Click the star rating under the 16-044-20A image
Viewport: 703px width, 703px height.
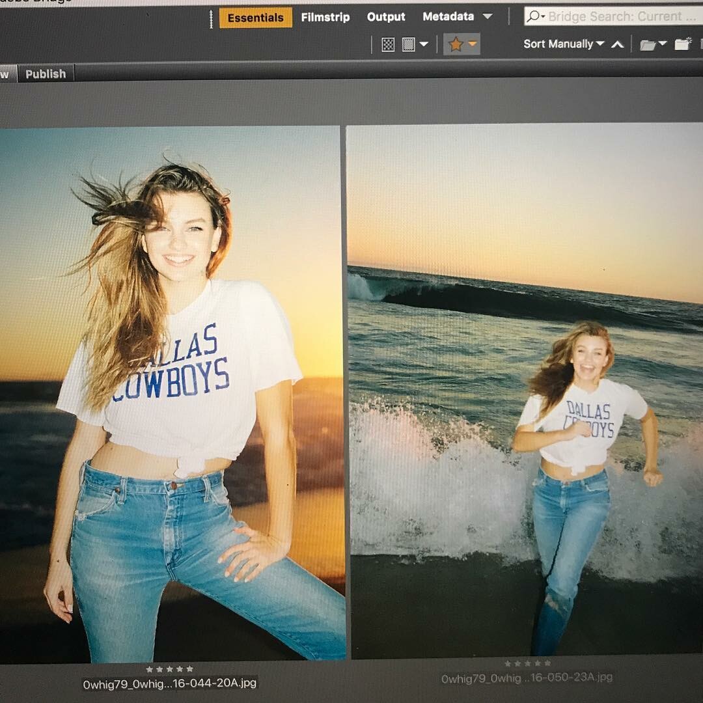point(169,669)
